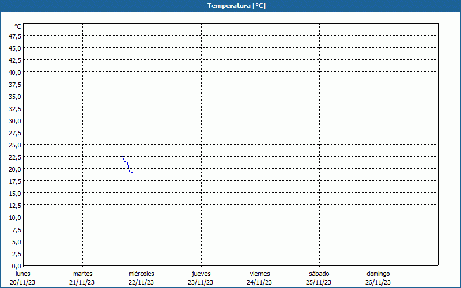Click the °C unit label on axis
Viewport: 461px width, 288px height.
point(18,26)
